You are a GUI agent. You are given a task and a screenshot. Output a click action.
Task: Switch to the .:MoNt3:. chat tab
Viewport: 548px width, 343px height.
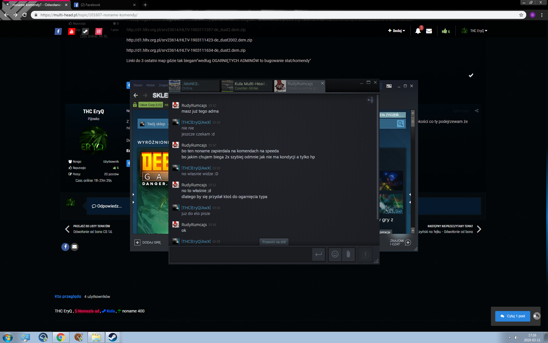pos(194,86)
